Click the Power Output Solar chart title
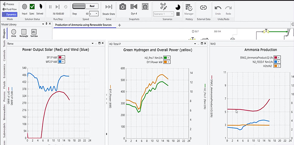The width and height of the screenshot is (294, 145). coord(55,50)
